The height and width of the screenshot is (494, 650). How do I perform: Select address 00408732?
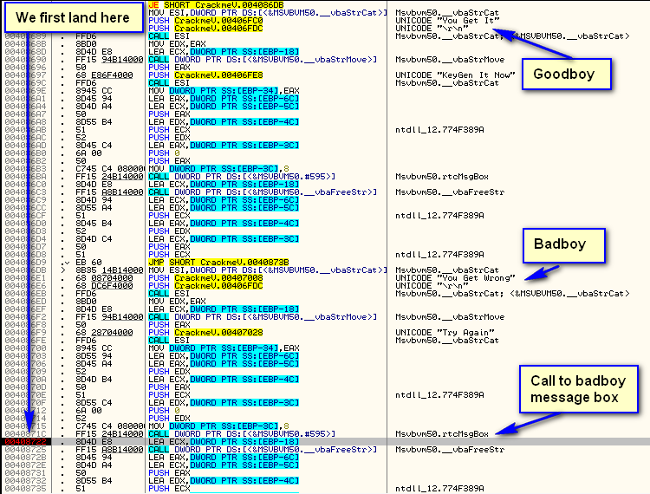(x=26, y=481)
